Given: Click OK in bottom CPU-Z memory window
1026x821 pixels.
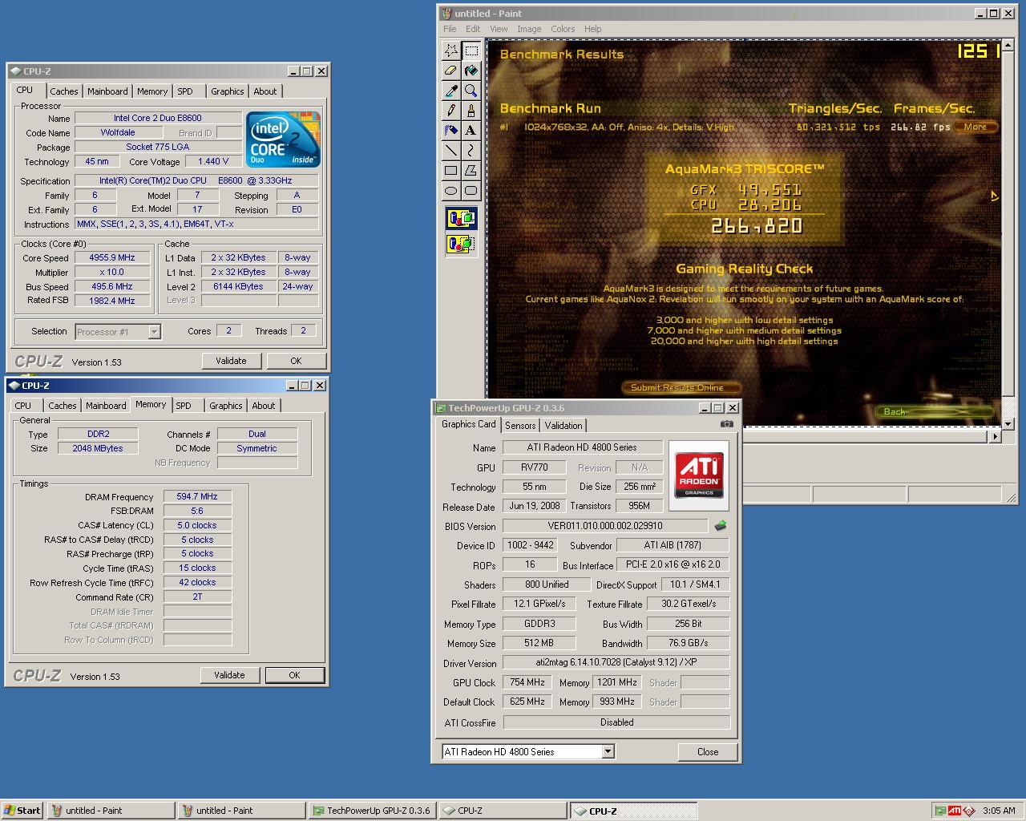Looking at the screenshot, I should (294, 675).
